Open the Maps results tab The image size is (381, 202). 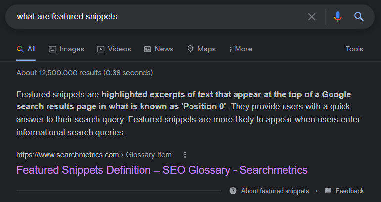tap(201, 49)
